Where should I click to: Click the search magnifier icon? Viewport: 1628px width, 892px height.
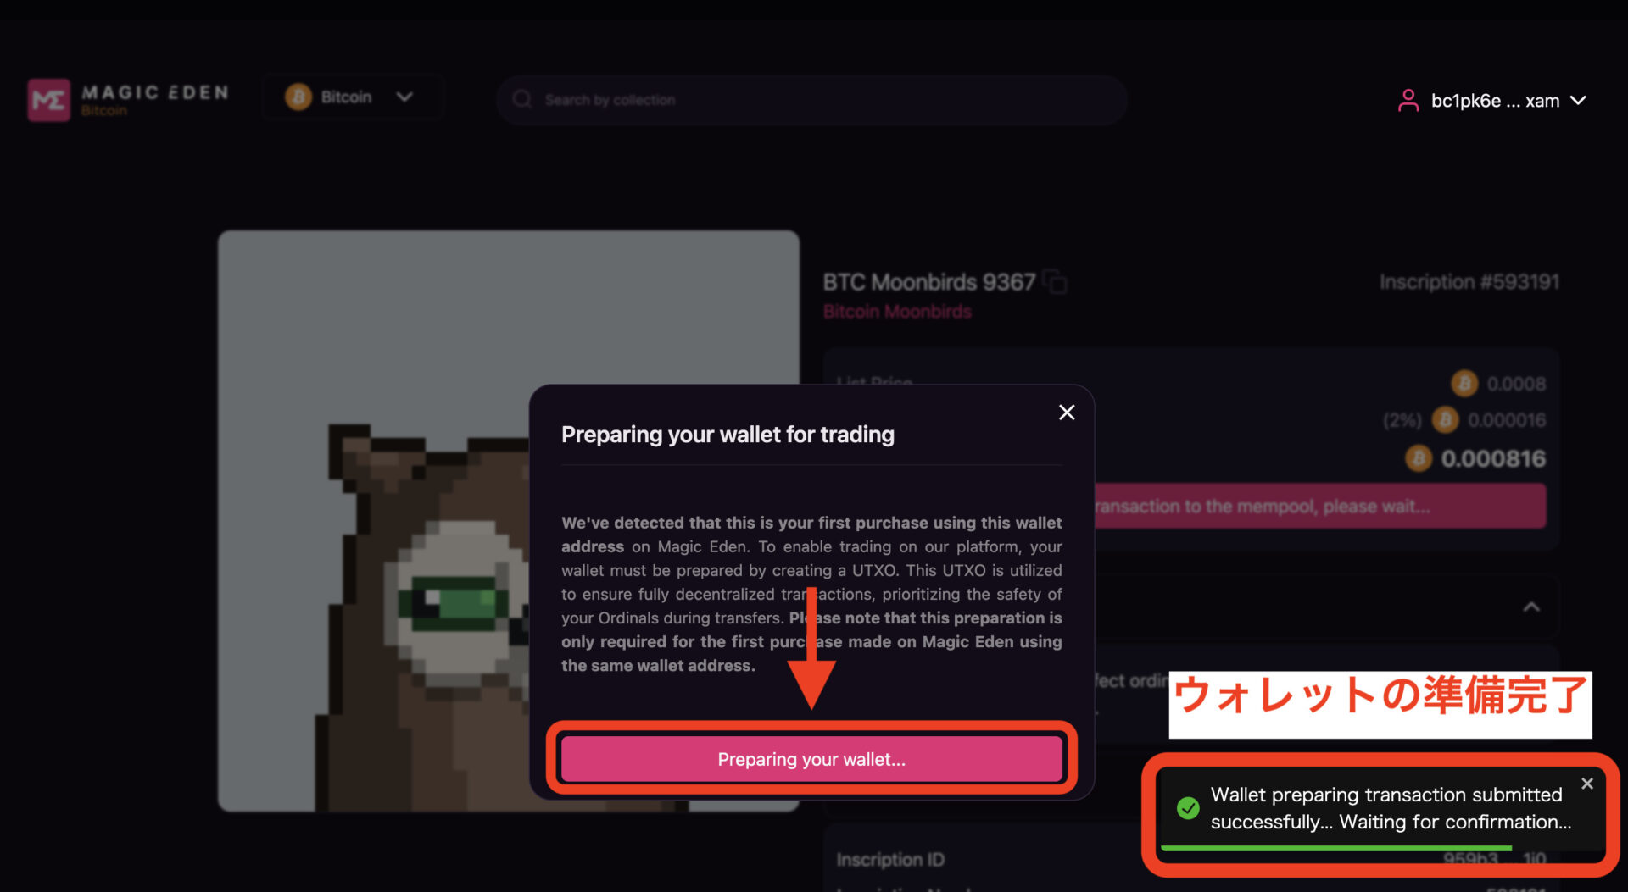522,100
